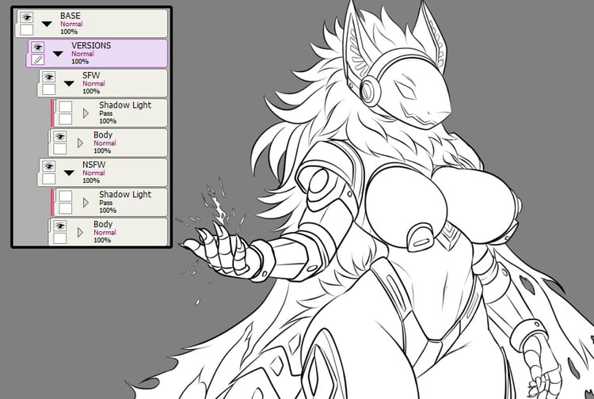Select the Shadow Light name under SFW
Image resolution: width=594 pixels, height=399 pixels.
(125, 105)
